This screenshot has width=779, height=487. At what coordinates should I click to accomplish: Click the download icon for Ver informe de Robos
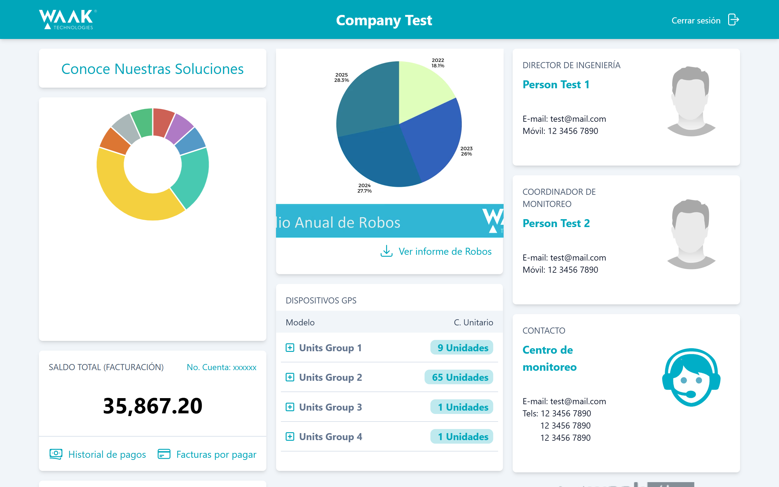coord(386,251)
